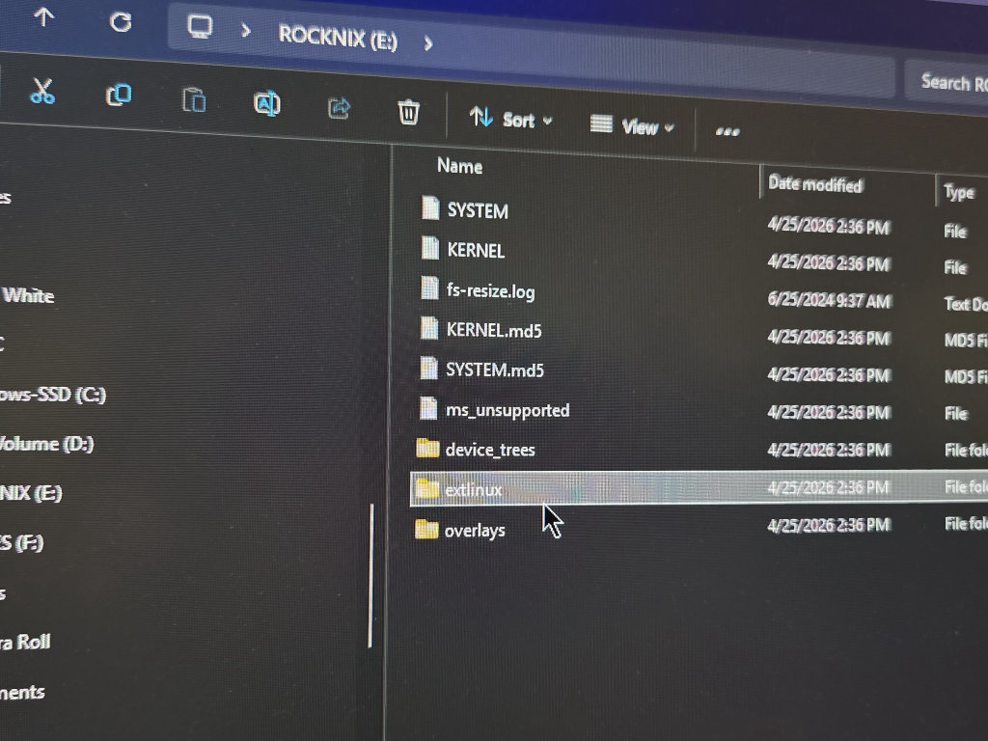Click the Refresh icon
The height and width of the screenshot is (741, 988).
[121, 23]
